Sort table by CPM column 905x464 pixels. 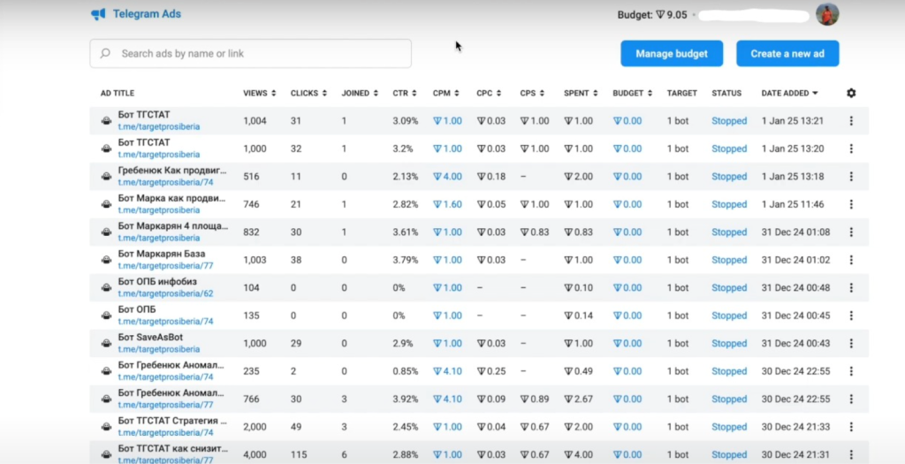(445, 93)
